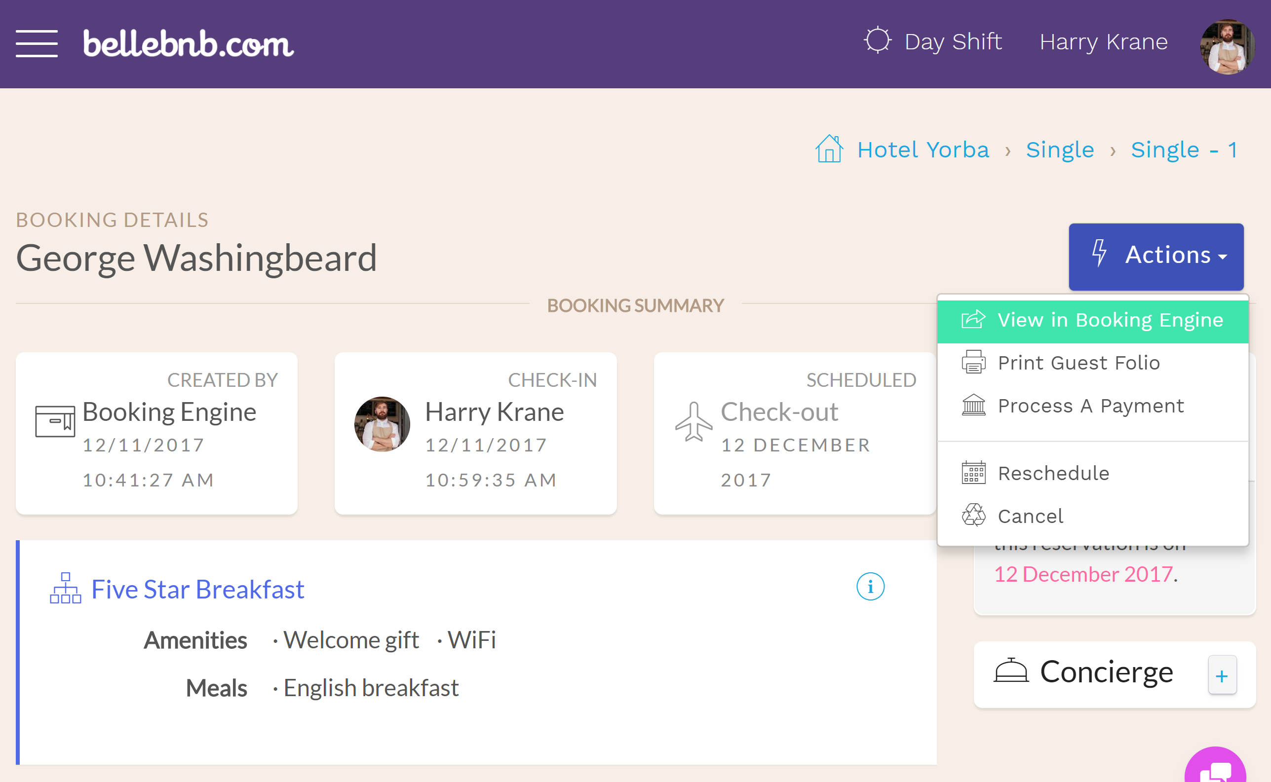Click the Cancel option in Actions menu

1031,516
